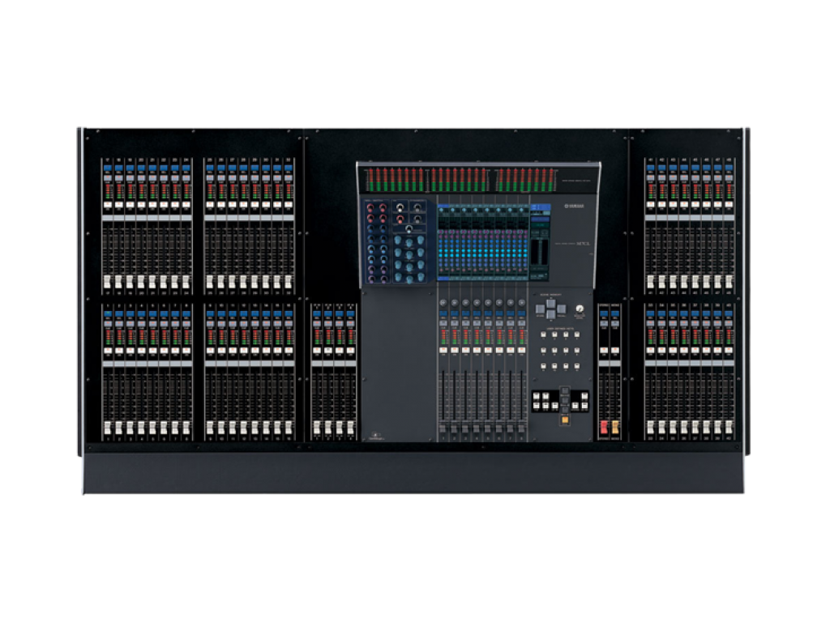Select channel 1 with its blue SEL key
This screenshot has width=830, height=622.
click(x=108, y=315)
